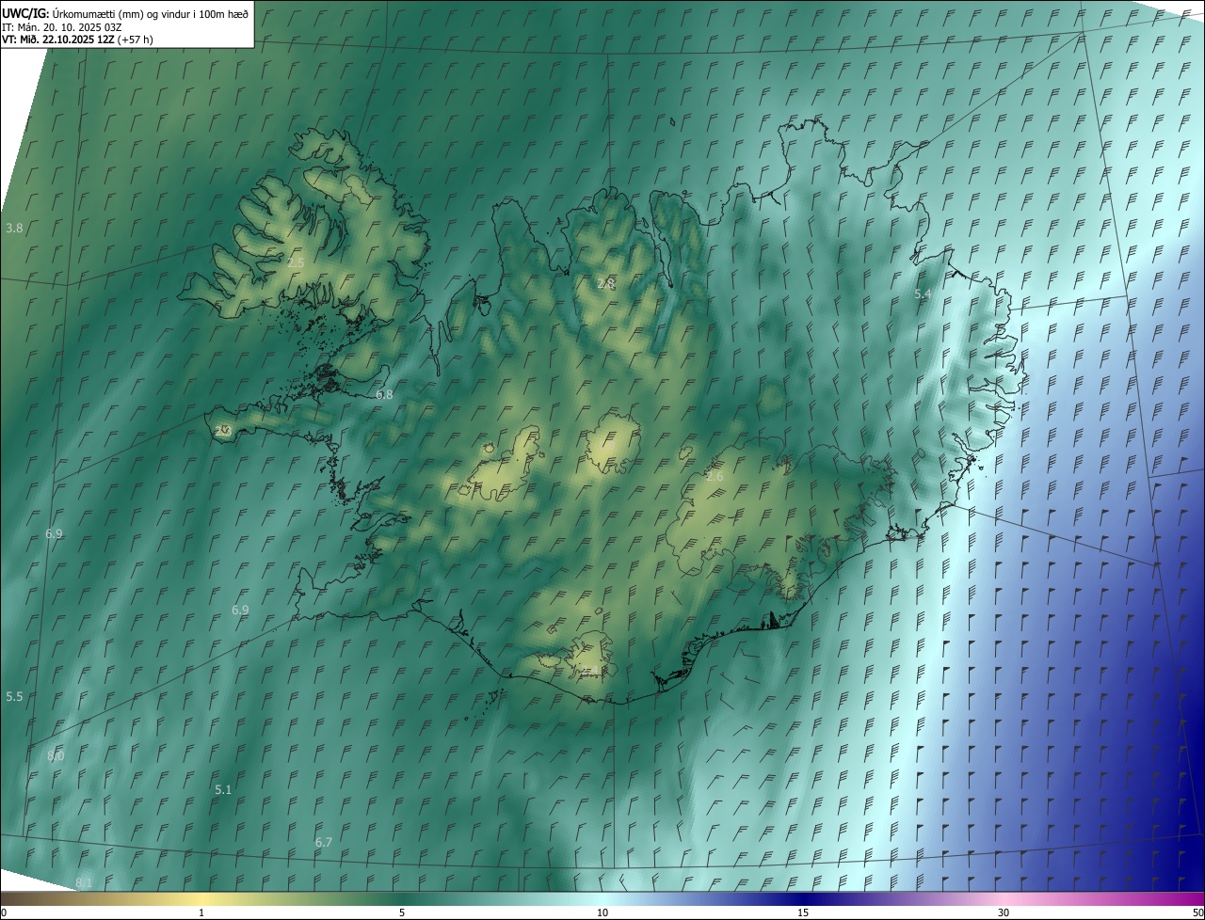
Task: Click the precipitation color scale bar
Action: pyautogui.click(x=602, y=898)
